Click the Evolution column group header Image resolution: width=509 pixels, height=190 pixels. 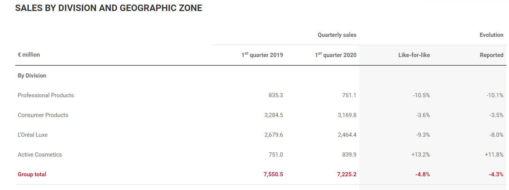491,35
